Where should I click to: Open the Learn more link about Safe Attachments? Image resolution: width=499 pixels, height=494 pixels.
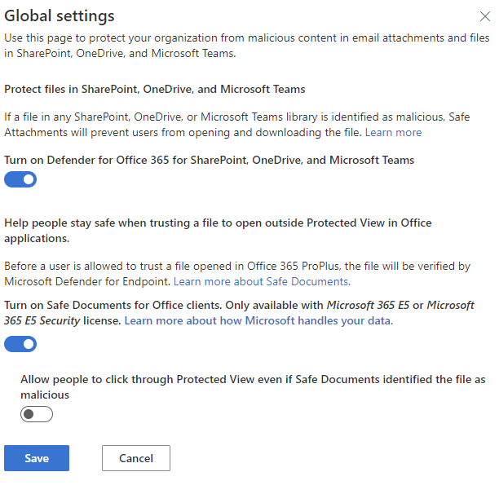click(393, 132)
